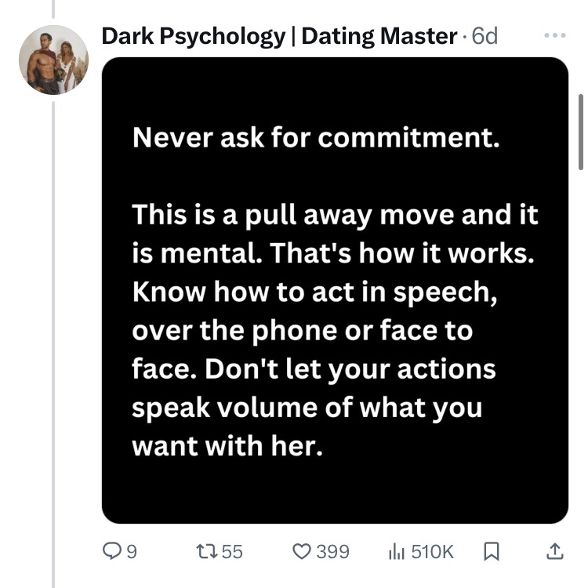Click the "want with her." closing line
This screenshot has width=588, height=588.
pyautogui.click(x=227, y=445)
